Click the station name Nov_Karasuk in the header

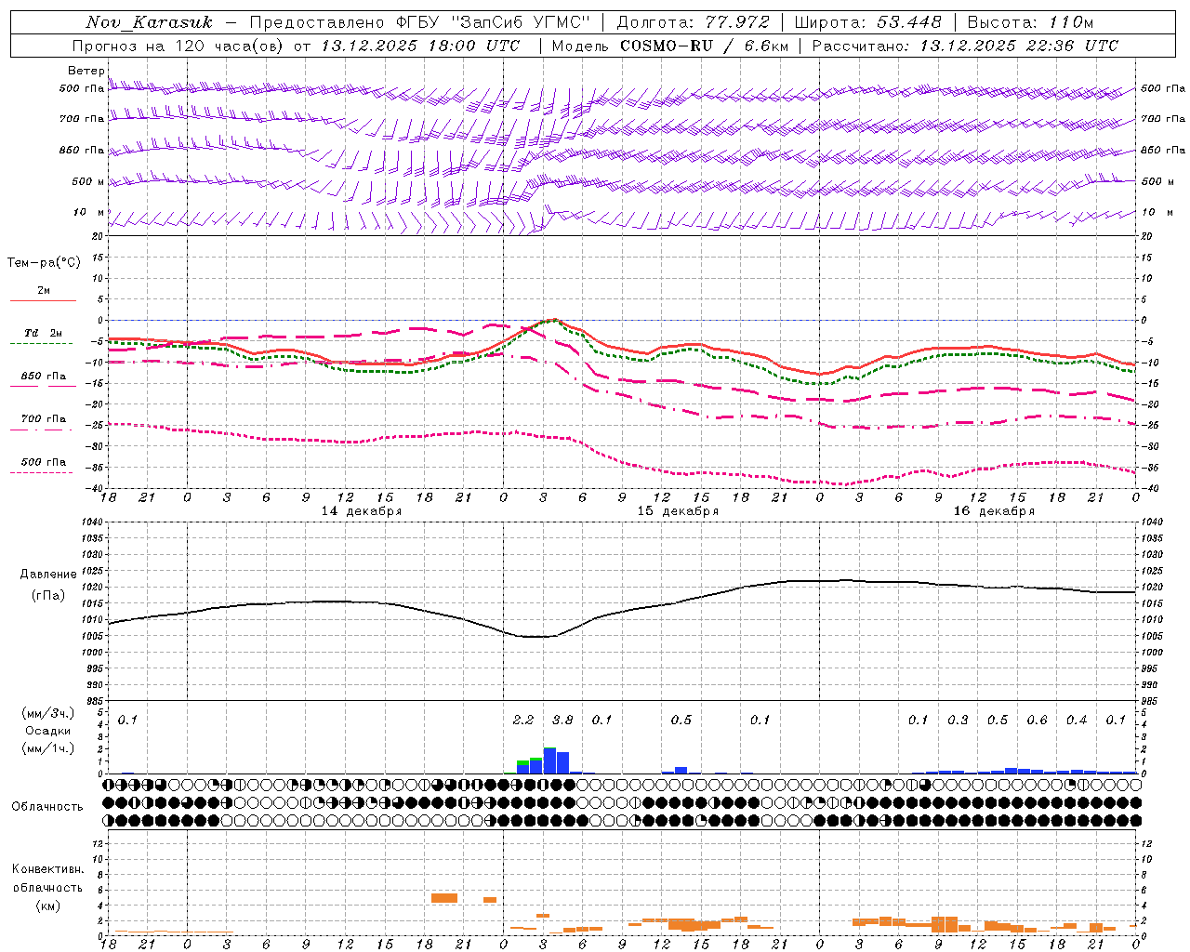[x=150, y=22]
